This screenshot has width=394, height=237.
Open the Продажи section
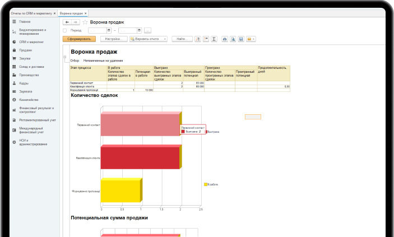[26, 50]
